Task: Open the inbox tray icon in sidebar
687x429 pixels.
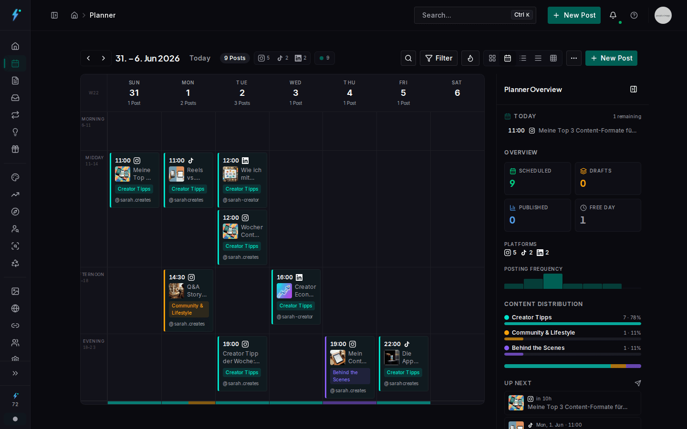Action: pyautogui.click(x=15, y=98)
